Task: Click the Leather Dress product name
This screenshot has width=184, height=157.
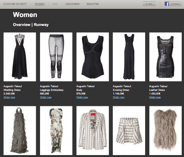Action: [x=157, y=90]
